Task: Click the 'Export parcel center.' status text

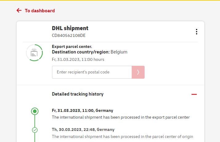Action: pyautogui.click(x=72, y=47)
